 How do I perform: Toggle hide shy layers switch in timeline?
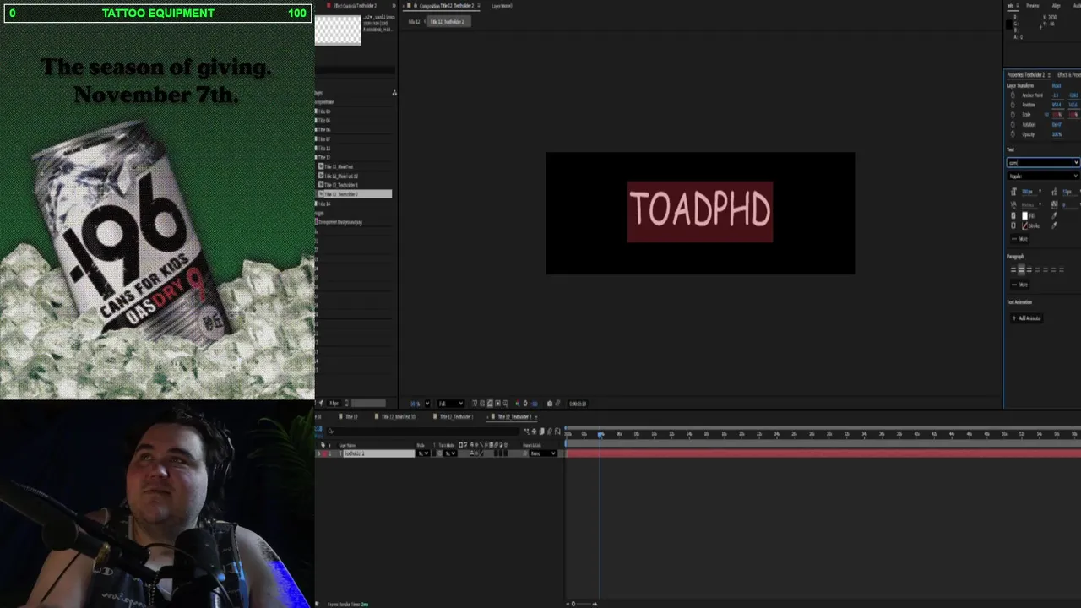click(x=534, y=432)
